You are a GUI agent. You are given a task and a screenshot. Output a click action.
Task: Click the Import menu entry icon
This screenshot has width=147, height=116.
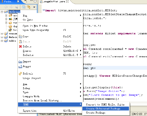tap(20, 62)
